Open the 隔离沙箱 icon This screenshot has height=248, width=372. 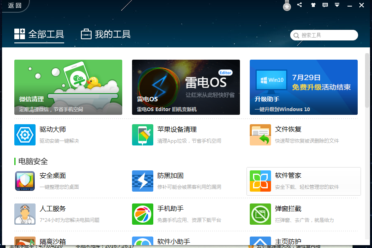coord(25,241)
